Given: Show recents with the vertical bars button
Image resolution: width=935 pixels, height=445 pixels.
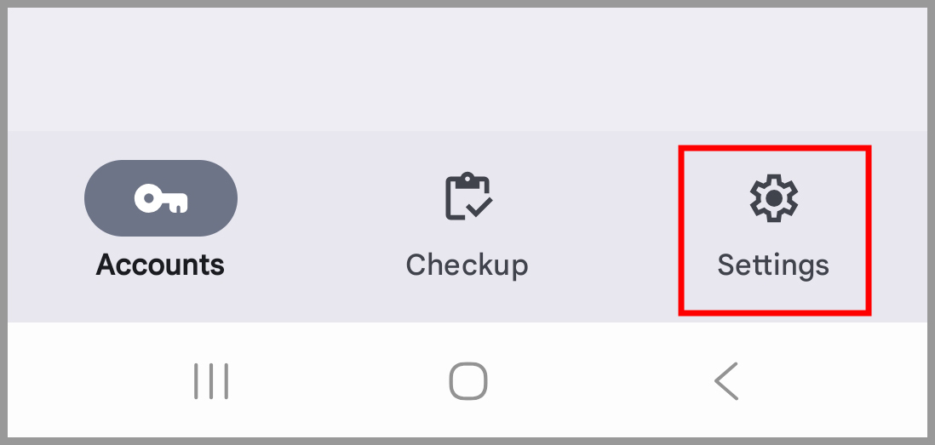Looking at the screenshot, I should coord(211,381).
